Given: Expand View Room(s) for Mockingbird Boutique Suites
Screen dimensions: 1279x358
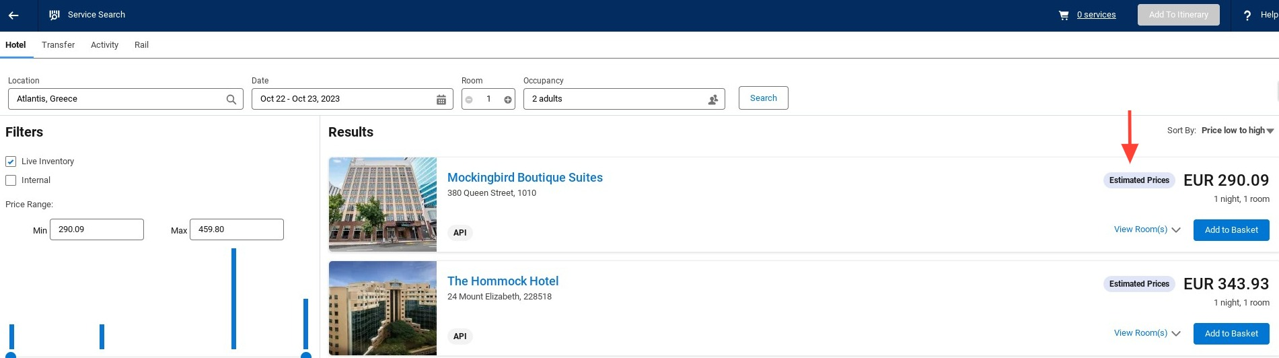Looking at the screenshot, I should coord(1147,229).
